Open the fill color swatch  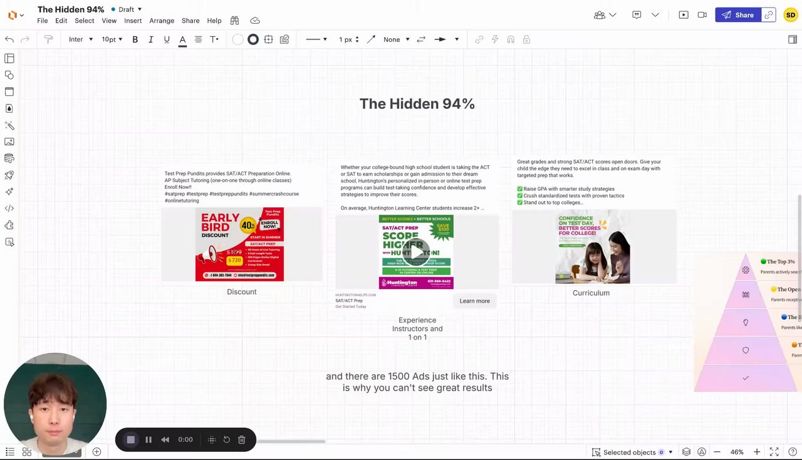pos(237,39)
